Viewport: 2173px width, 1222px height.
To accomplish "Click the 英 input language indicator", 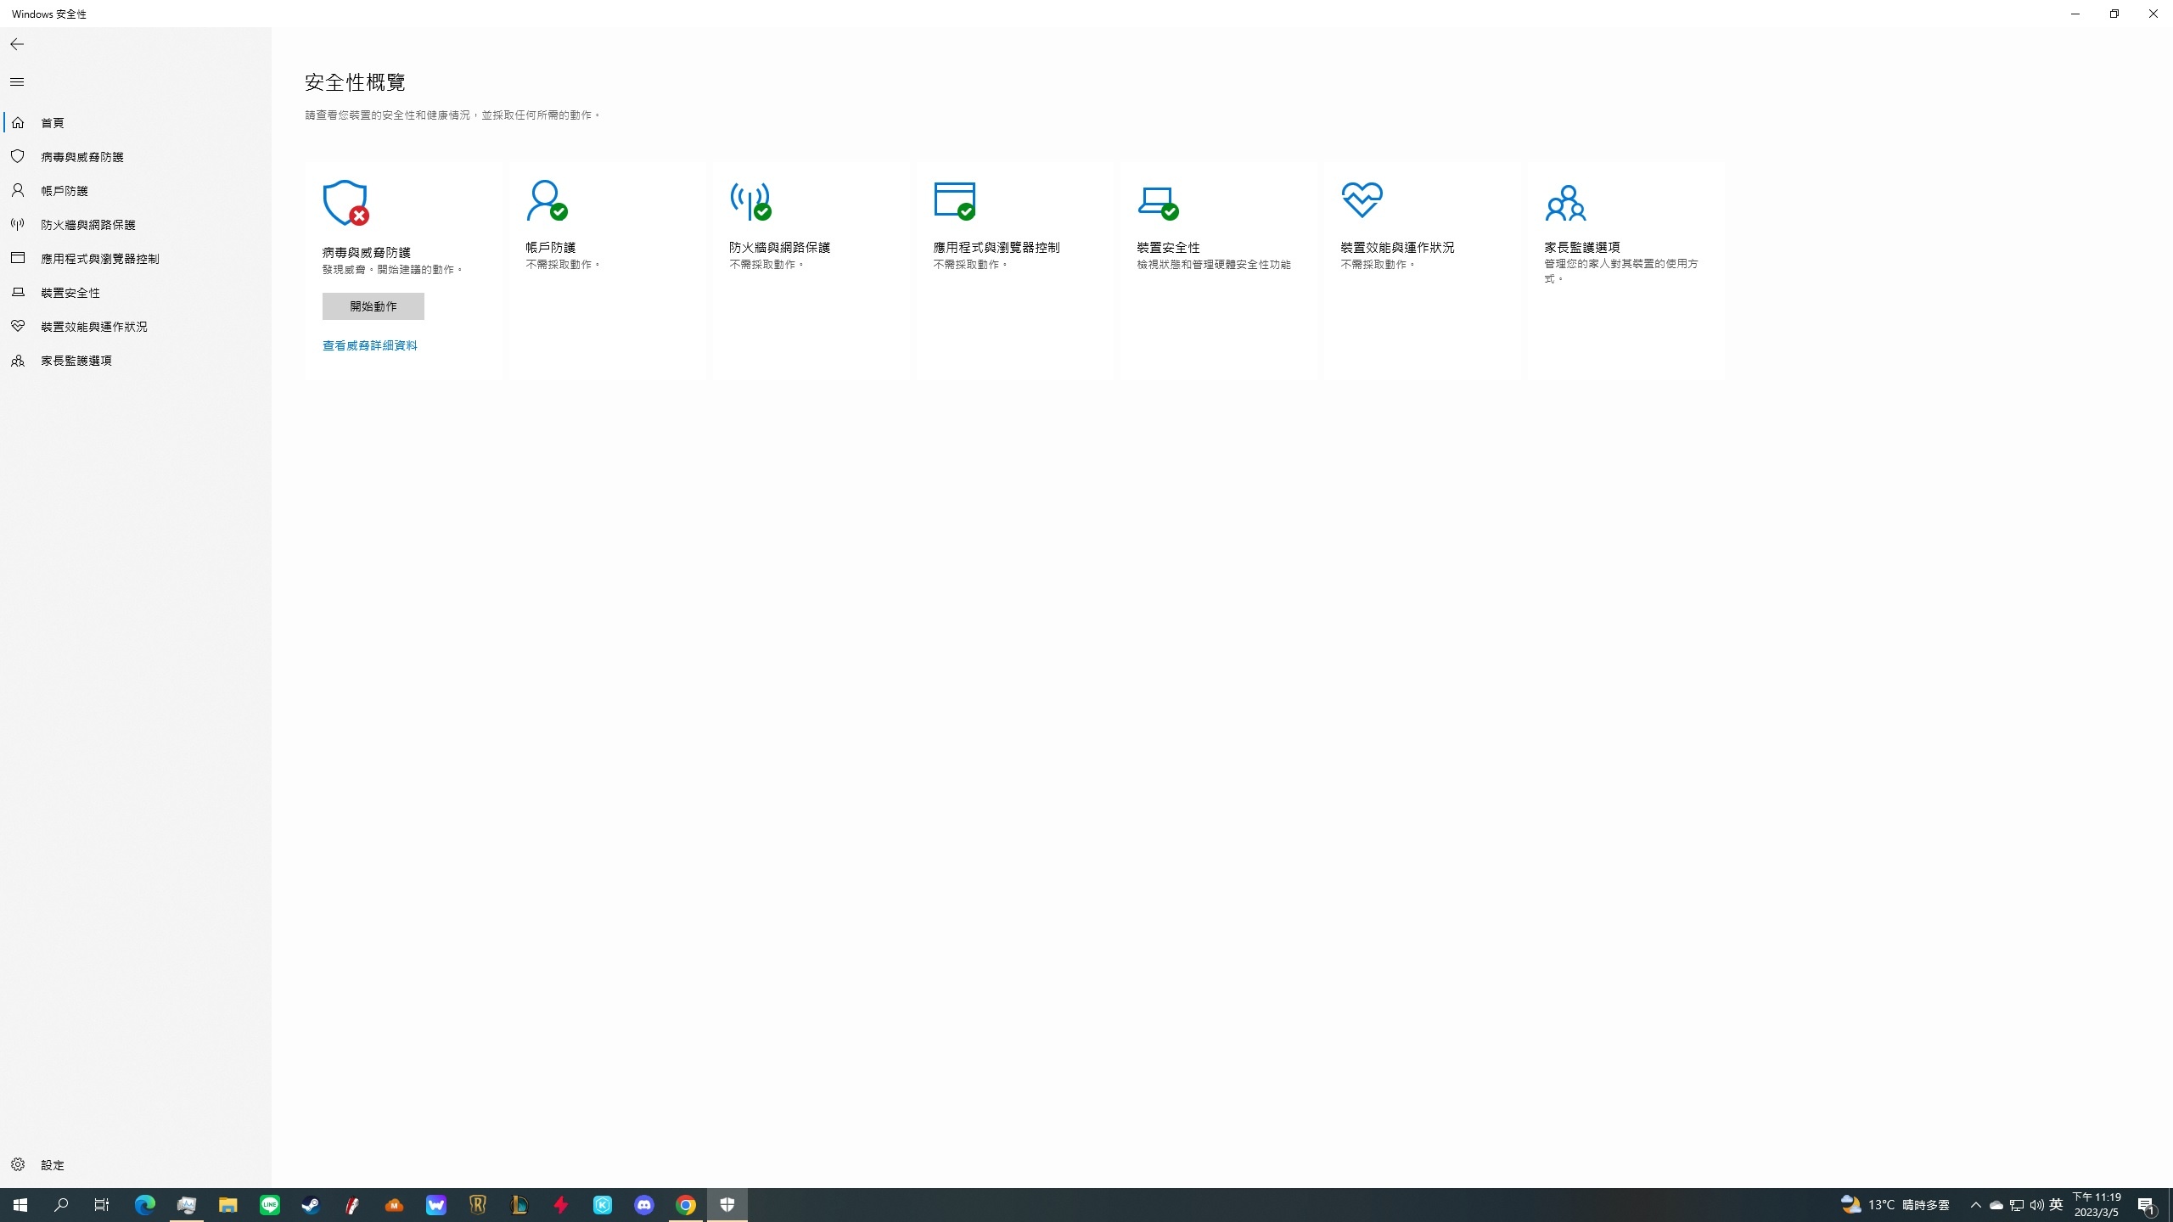I will (2056, 1205).
